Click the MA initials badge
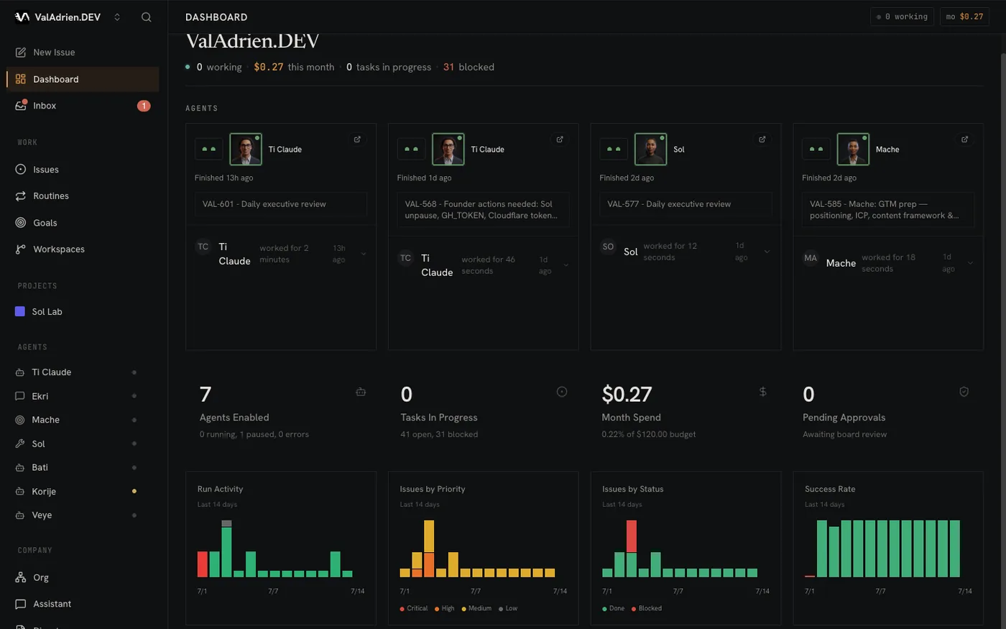 (x=811, y=258)
